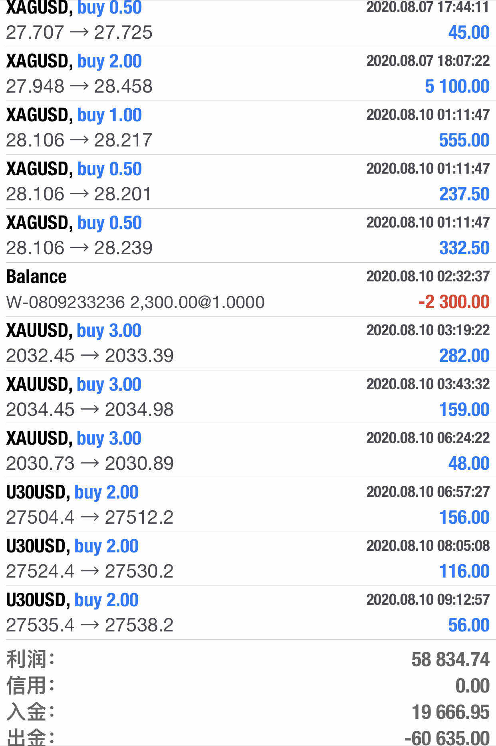Tap the timestamp 2020.08.07 18:07:22
The width and height of the screenshot is (496, 746).
tap(428, 61)
